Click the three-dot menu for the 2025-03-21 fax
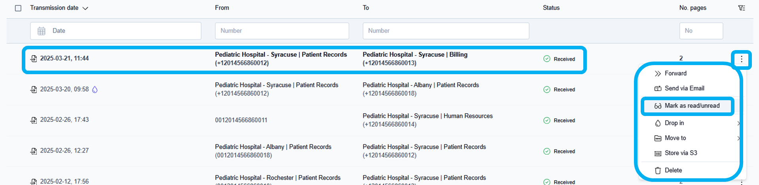 (741, 59)
